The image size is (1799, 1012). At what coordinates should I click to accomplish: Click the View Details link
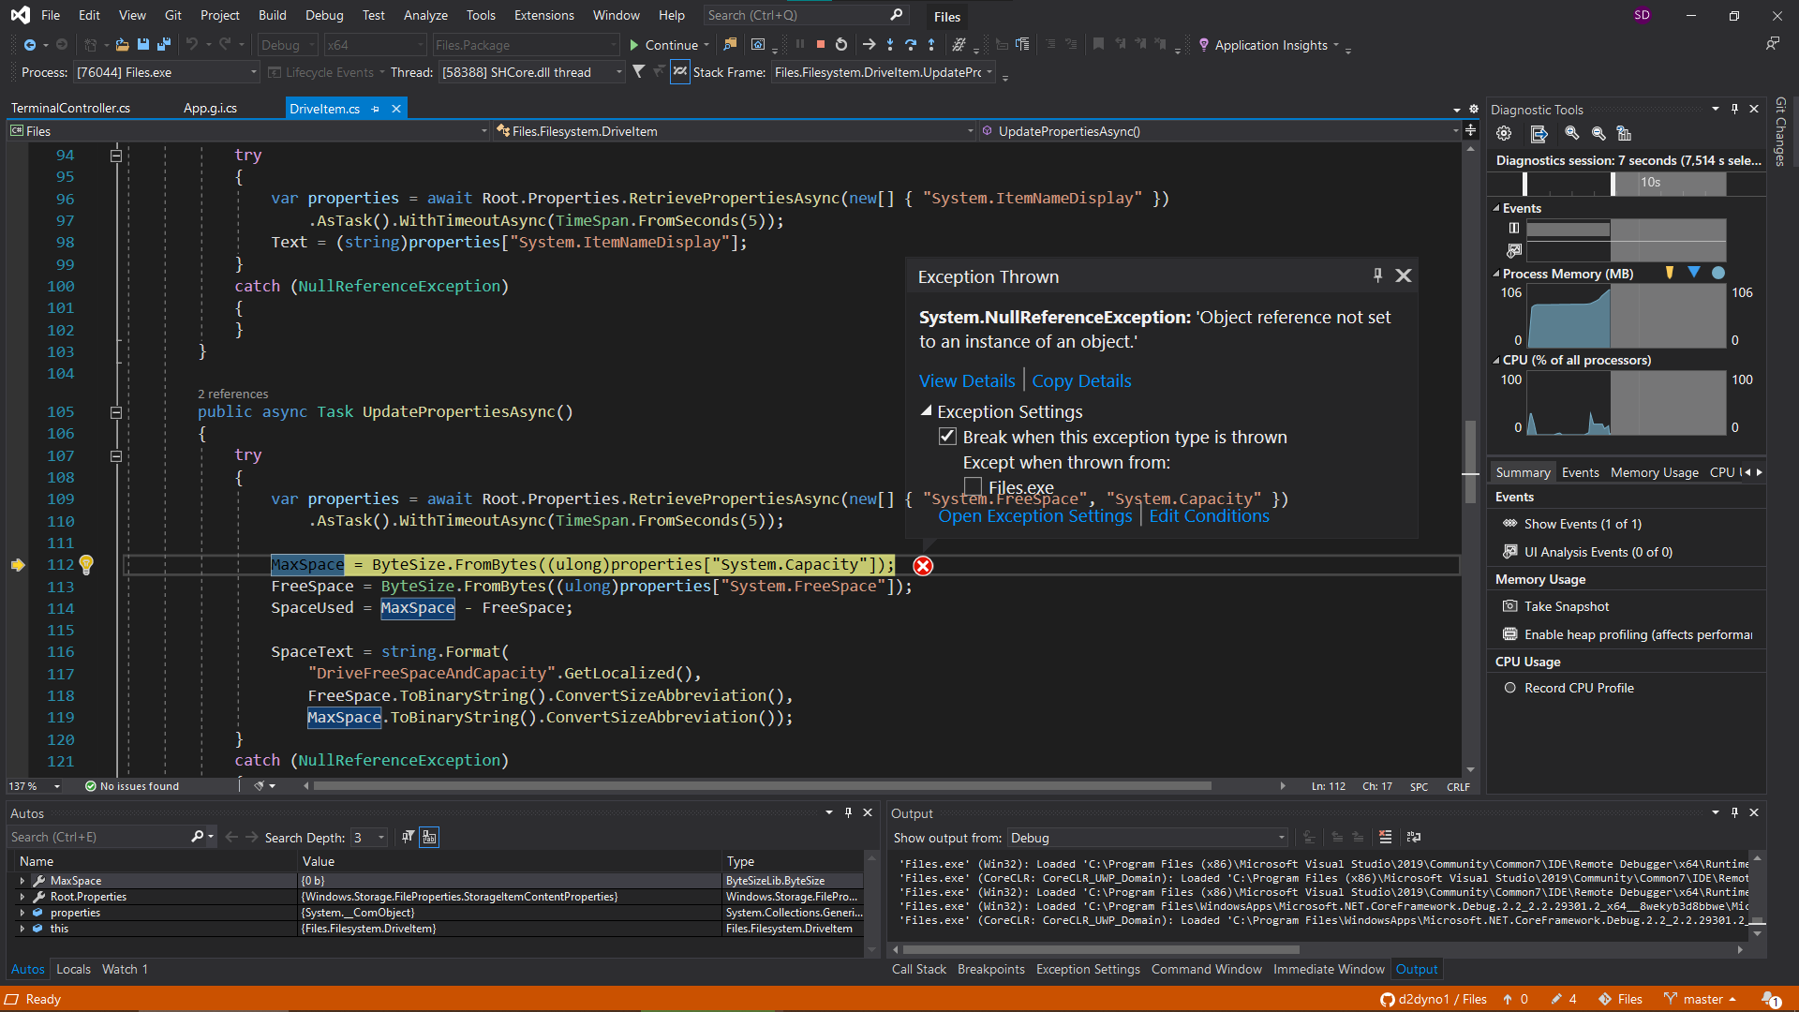[x=967, y=381]
